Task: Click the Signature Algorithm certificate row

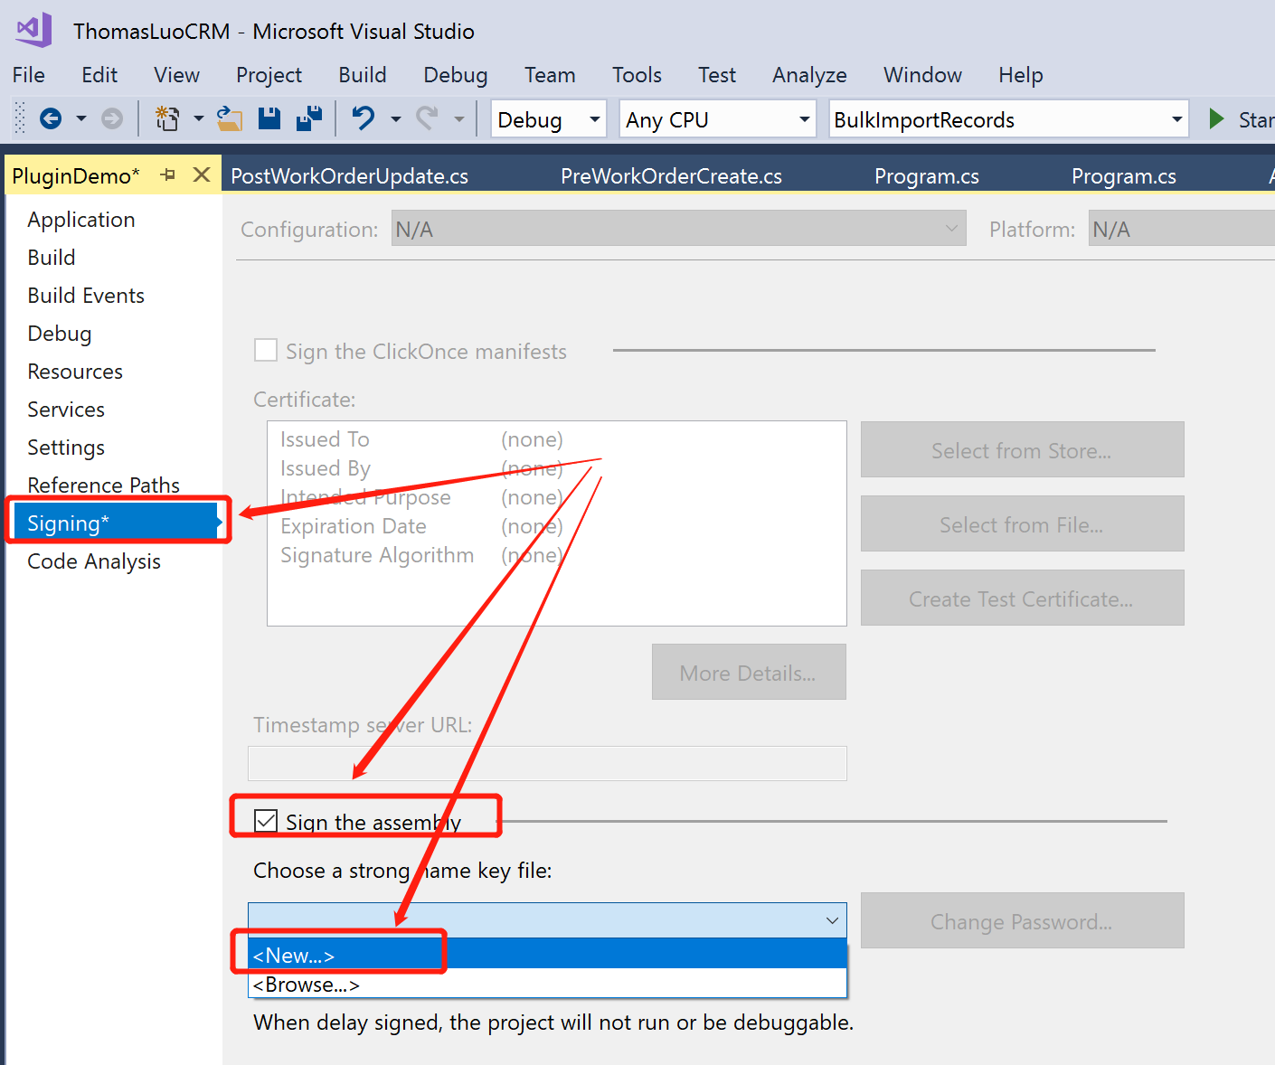Action: point(421,555)
